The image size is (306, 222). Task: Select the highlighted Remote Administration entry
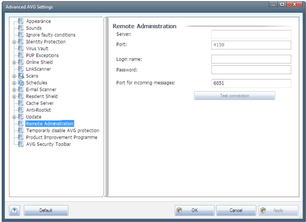point(50,124)
